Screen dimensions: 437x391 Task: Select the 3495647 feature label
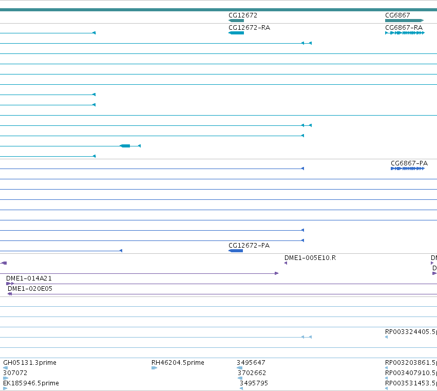coord(251,363)
